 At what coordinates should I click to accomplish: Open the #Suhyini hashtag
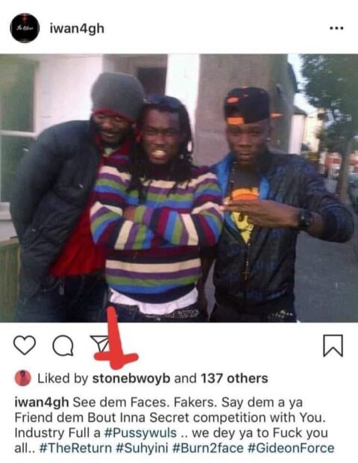pos(142,448)
